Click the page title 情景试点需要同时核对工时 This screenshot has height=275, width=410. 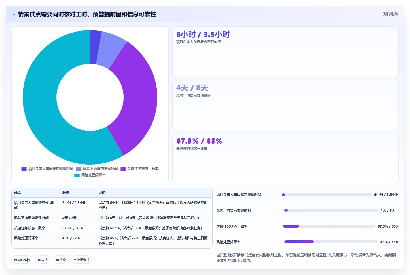click(x=87, y=14)
